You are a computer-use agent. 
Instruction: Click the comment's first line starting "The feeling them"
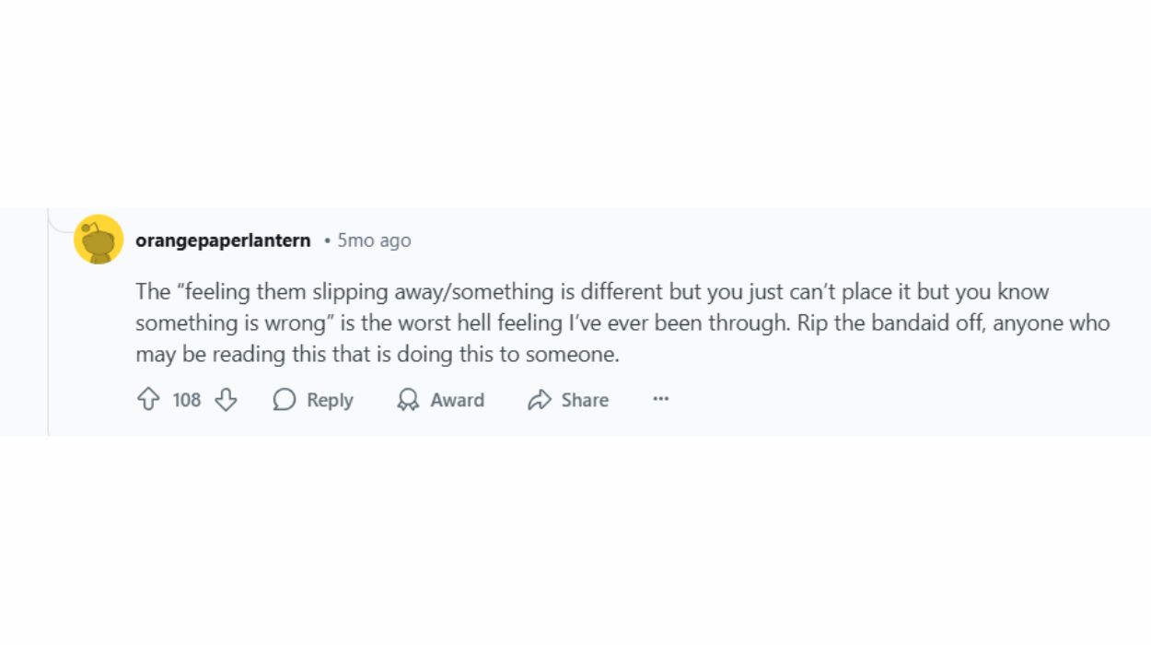[592, 292]
